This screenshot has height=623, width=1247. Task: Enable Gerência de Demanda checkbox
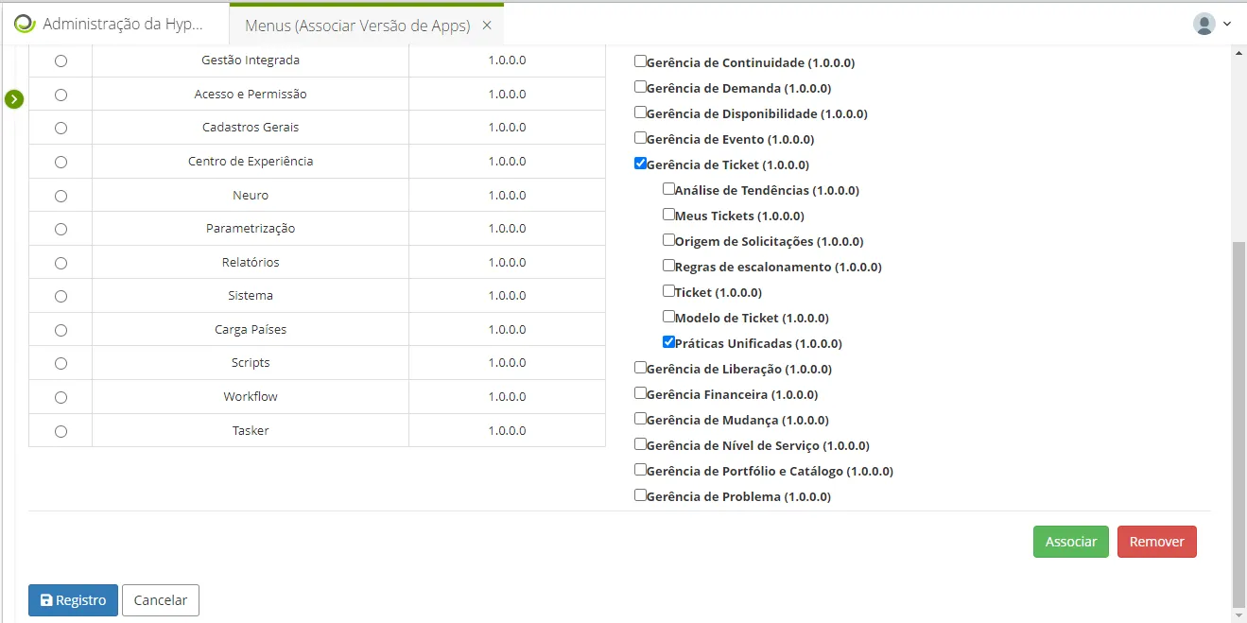point(640,87)
